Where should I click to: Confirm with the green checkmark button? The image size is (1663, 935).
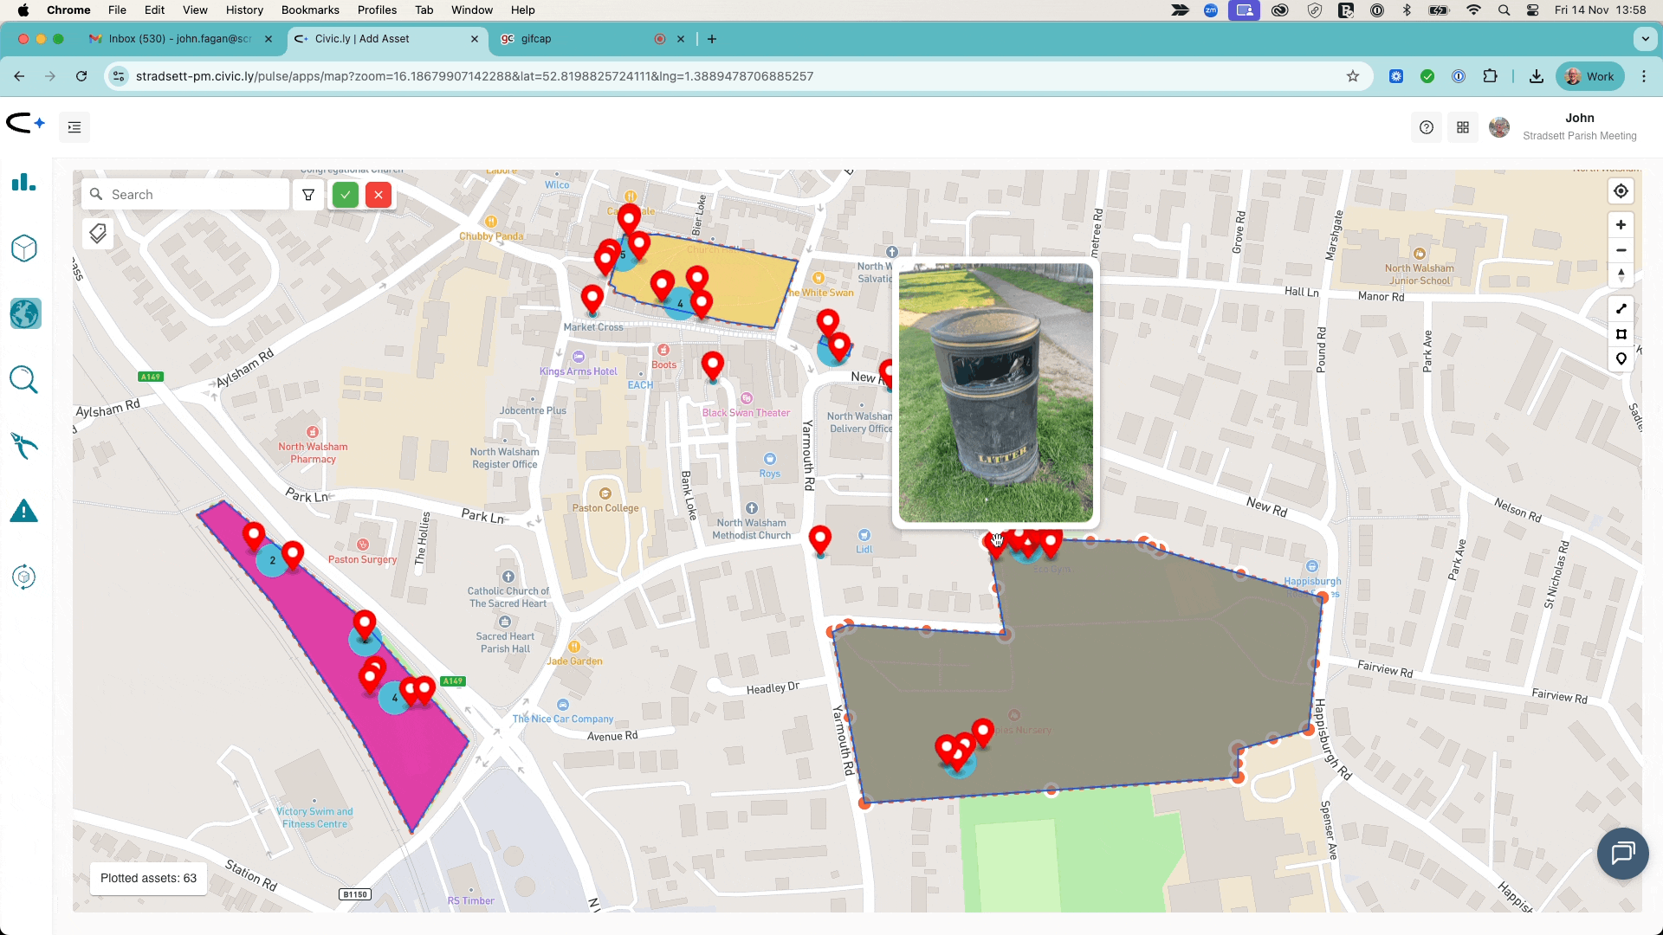tap(346, 195)
